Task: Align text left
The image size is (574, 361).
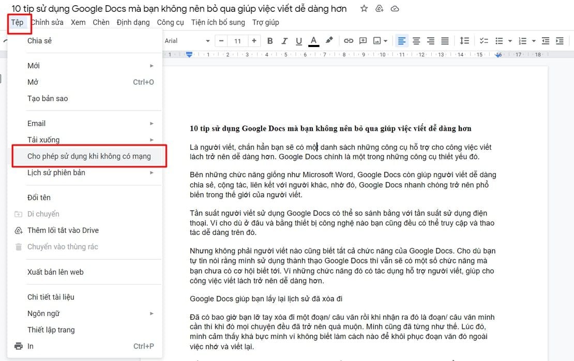Action: (x=402, y=41)
